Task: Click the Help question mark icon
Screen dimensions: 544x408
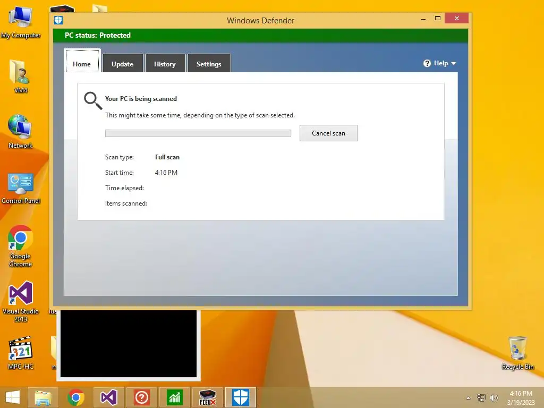Action: 427,63
